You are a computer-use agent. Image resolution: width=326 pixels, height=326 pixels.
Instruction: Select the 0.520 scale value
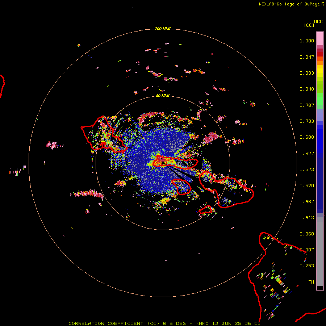point(307,186)
